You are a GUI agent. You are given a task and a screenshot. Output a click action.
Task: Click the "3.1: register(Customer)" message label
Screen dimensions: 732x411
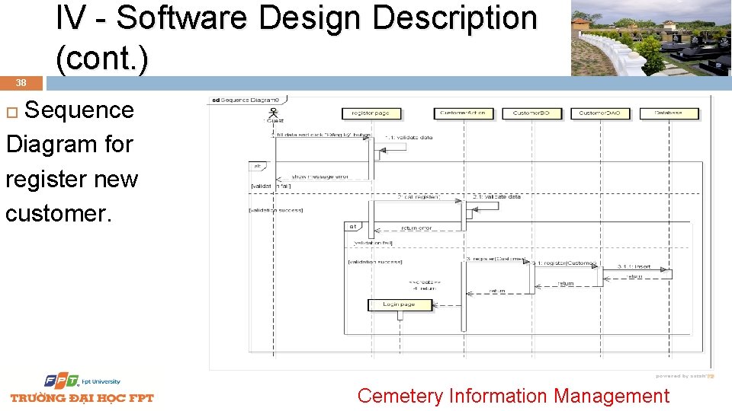[x=564, y=263]
